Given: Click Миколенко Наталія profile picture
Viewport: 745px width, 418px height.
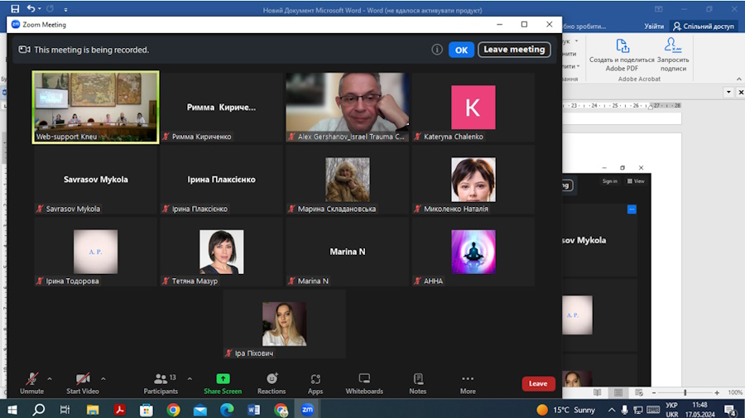Looking at the screenshot, I should point(473,180).
